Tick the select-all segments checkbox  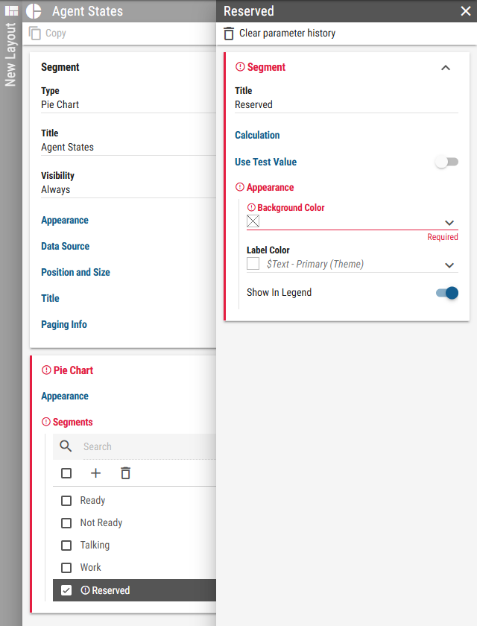click(66, 473)
